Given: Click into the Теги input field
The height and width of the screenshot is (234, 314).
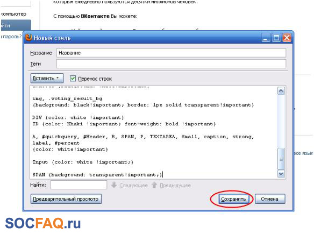Looking at the screenshot, I should pos(171,63).
